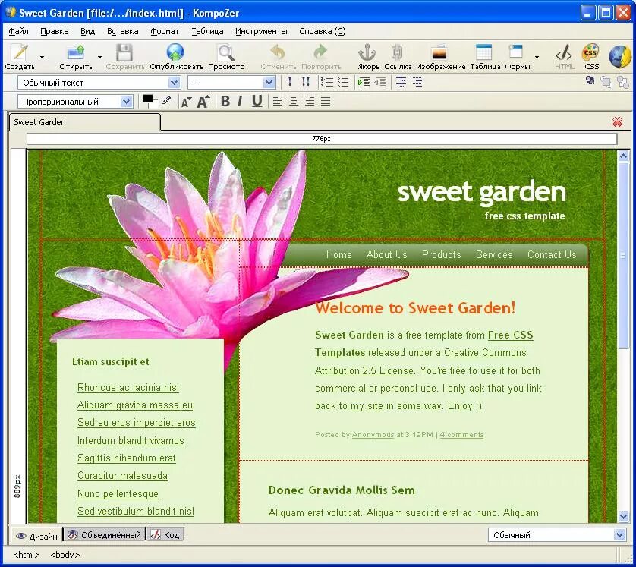Screen dimensions: 636x567
Task: Click the HTML source icon
Action: 564,52
